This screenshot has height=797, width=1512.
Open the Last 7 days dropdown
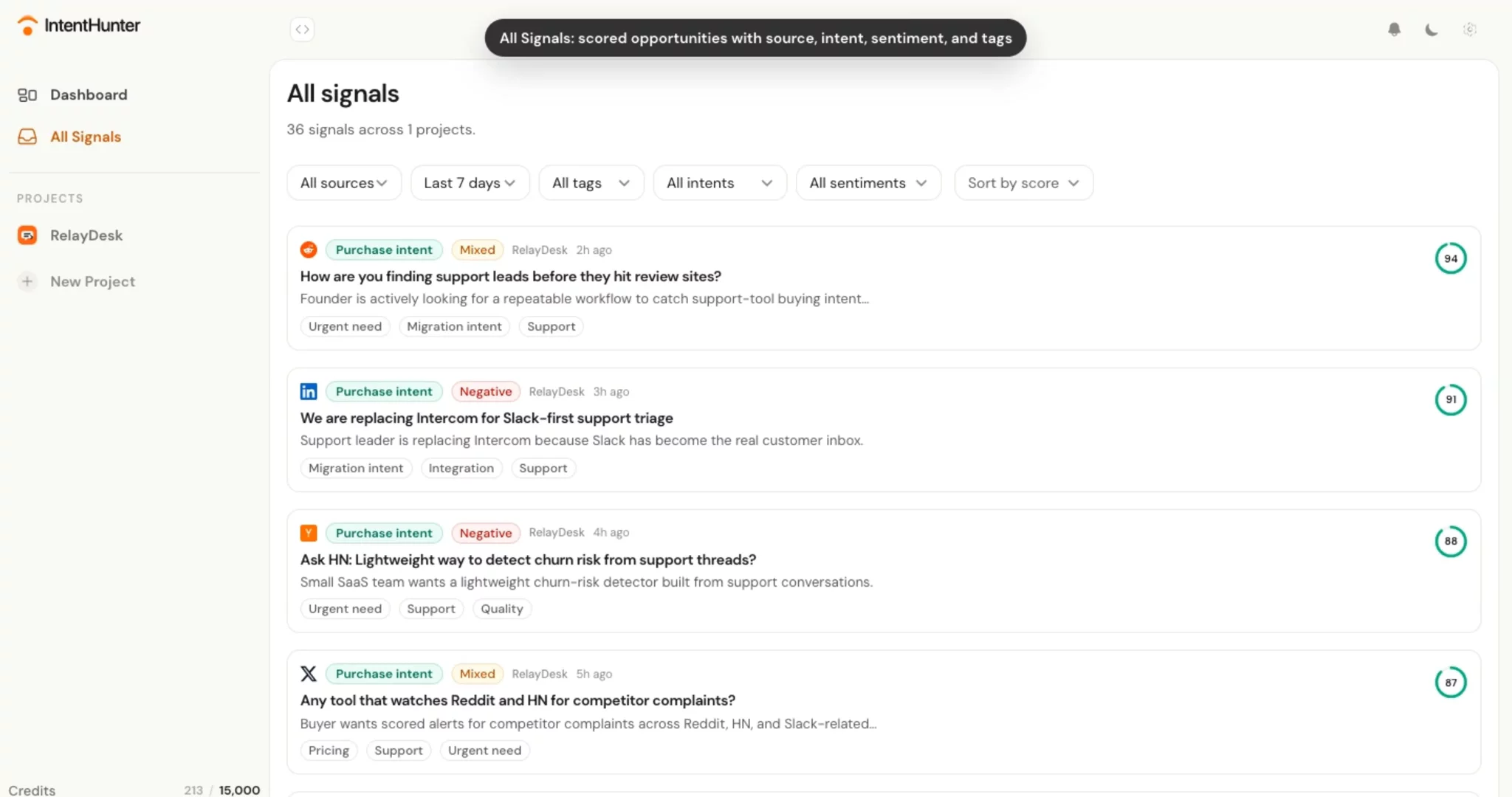(470, 182)
